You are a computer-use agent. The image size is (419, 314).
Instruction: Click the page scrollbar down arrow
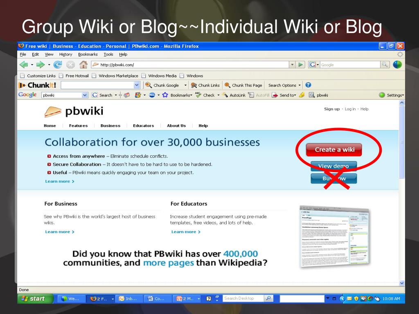[402, 283]
